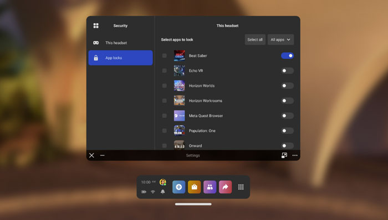This screenshot has height=220, width=388.
Task: Expand the All apps dropdown
Action: coord(280,39)
